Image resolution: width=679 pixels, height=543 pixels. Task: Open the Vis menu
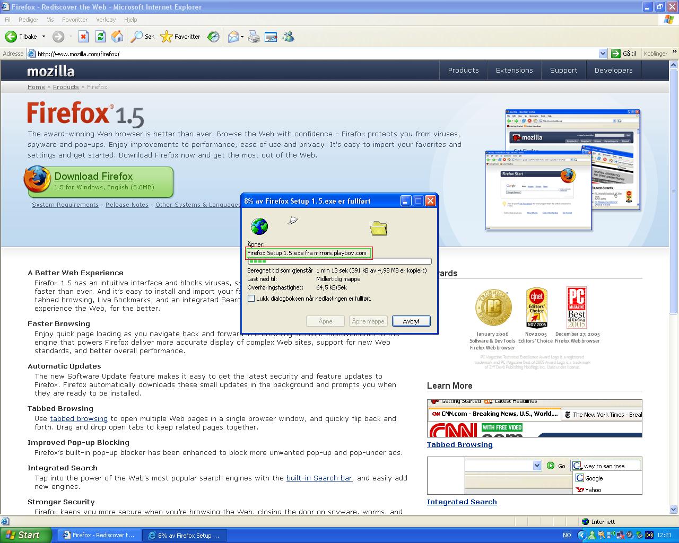[x=50, y=20]
